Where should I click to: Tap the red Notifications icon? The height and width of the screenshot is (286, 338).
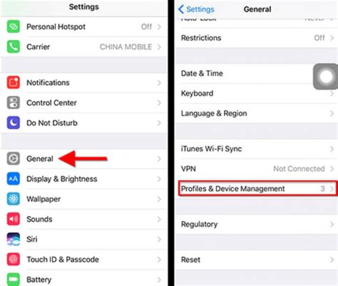coord(13,82)
